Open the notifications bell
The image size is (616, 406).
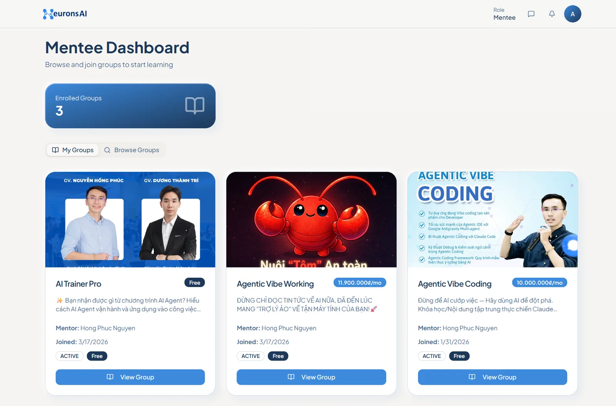click(552, 14)
